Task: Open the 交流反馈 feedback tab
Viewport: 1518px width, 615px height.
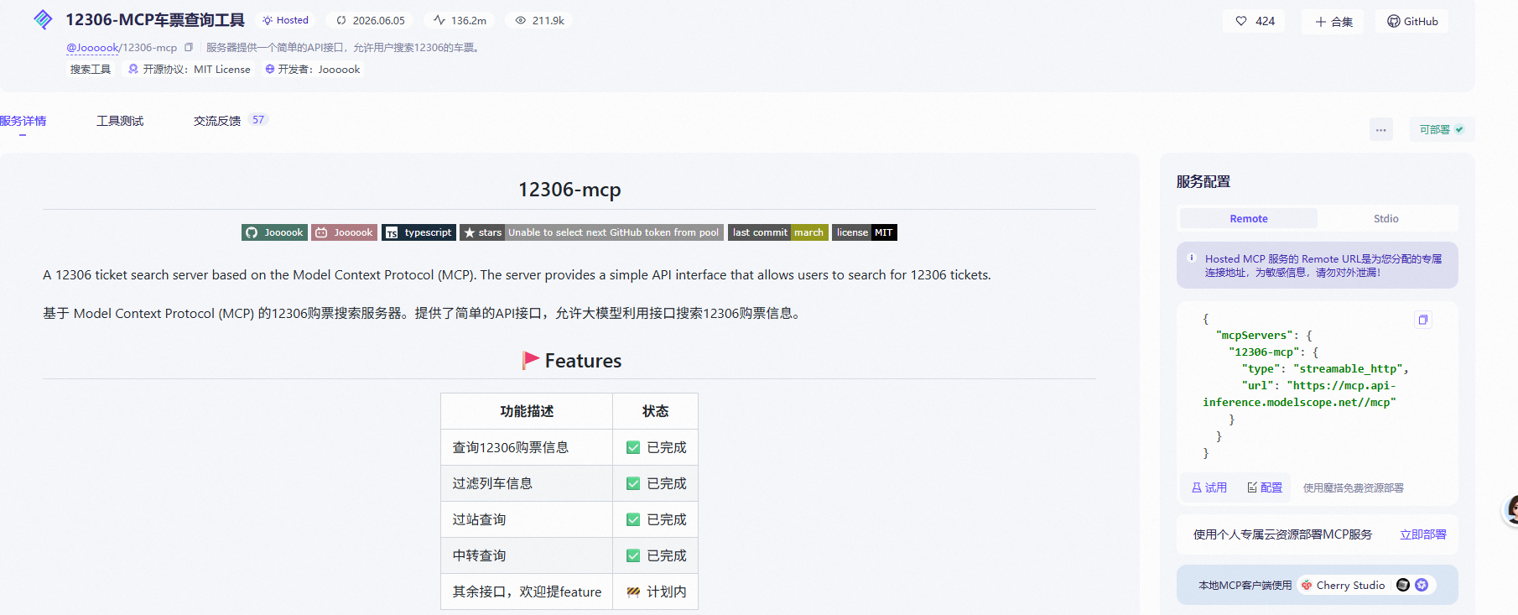Action: pos(217,122)
